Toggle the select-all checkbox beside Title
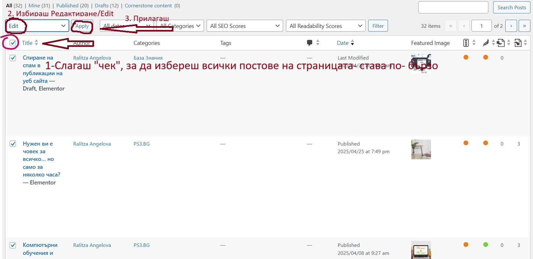The width and height of the screenshot is (533, 259). (13, 43)
